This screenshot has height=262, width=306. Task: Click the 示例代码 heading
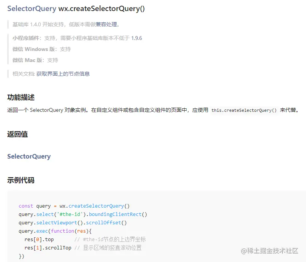pos(21,180)
